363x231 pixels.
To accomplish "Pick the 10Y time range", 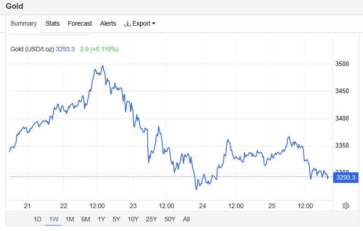I will [x=133, y=219].
